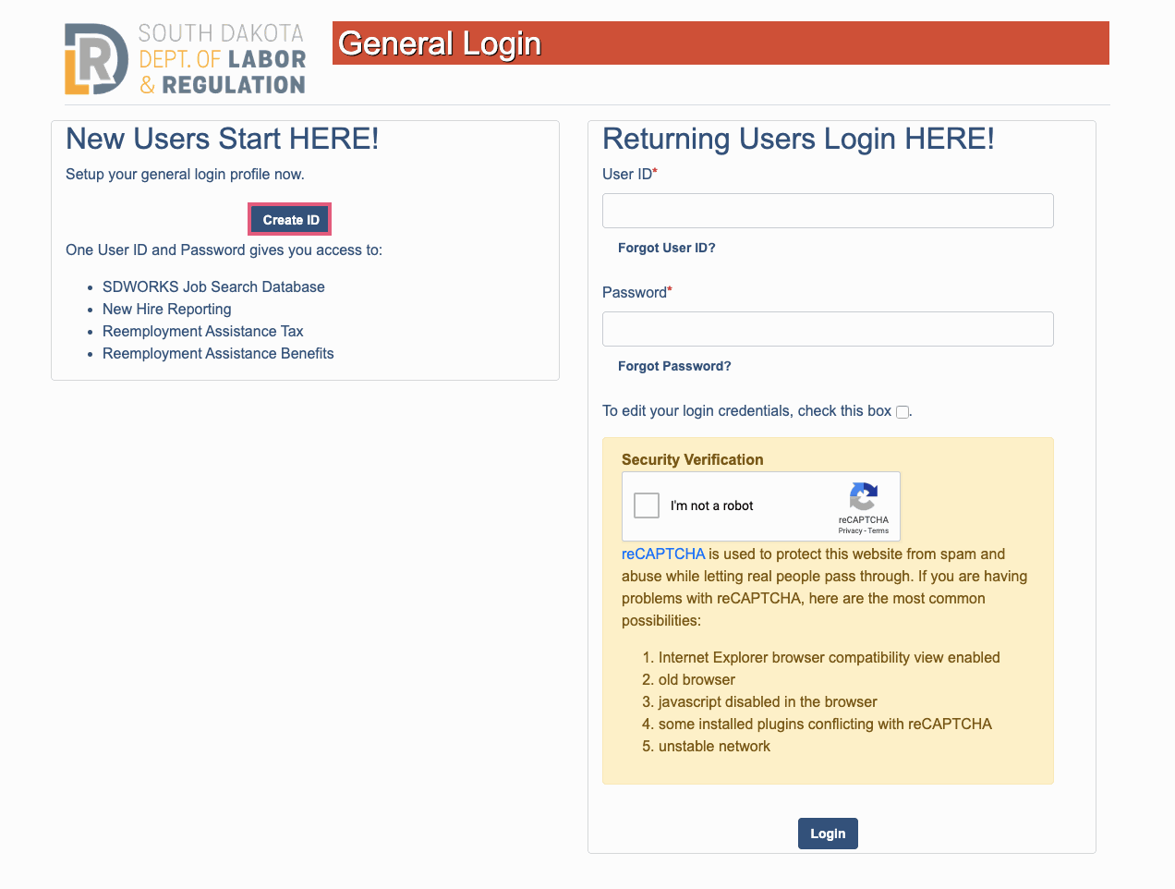The image size is (1175, 889).
Task: Click the South Dakota DLR logo
Action: tap(185, 59)
